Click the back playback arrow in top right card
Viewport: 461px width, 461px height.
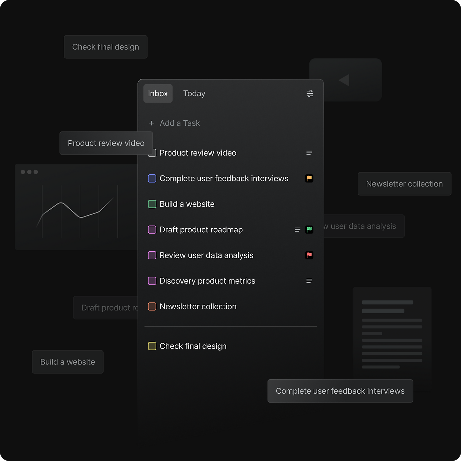click(345, 80)
